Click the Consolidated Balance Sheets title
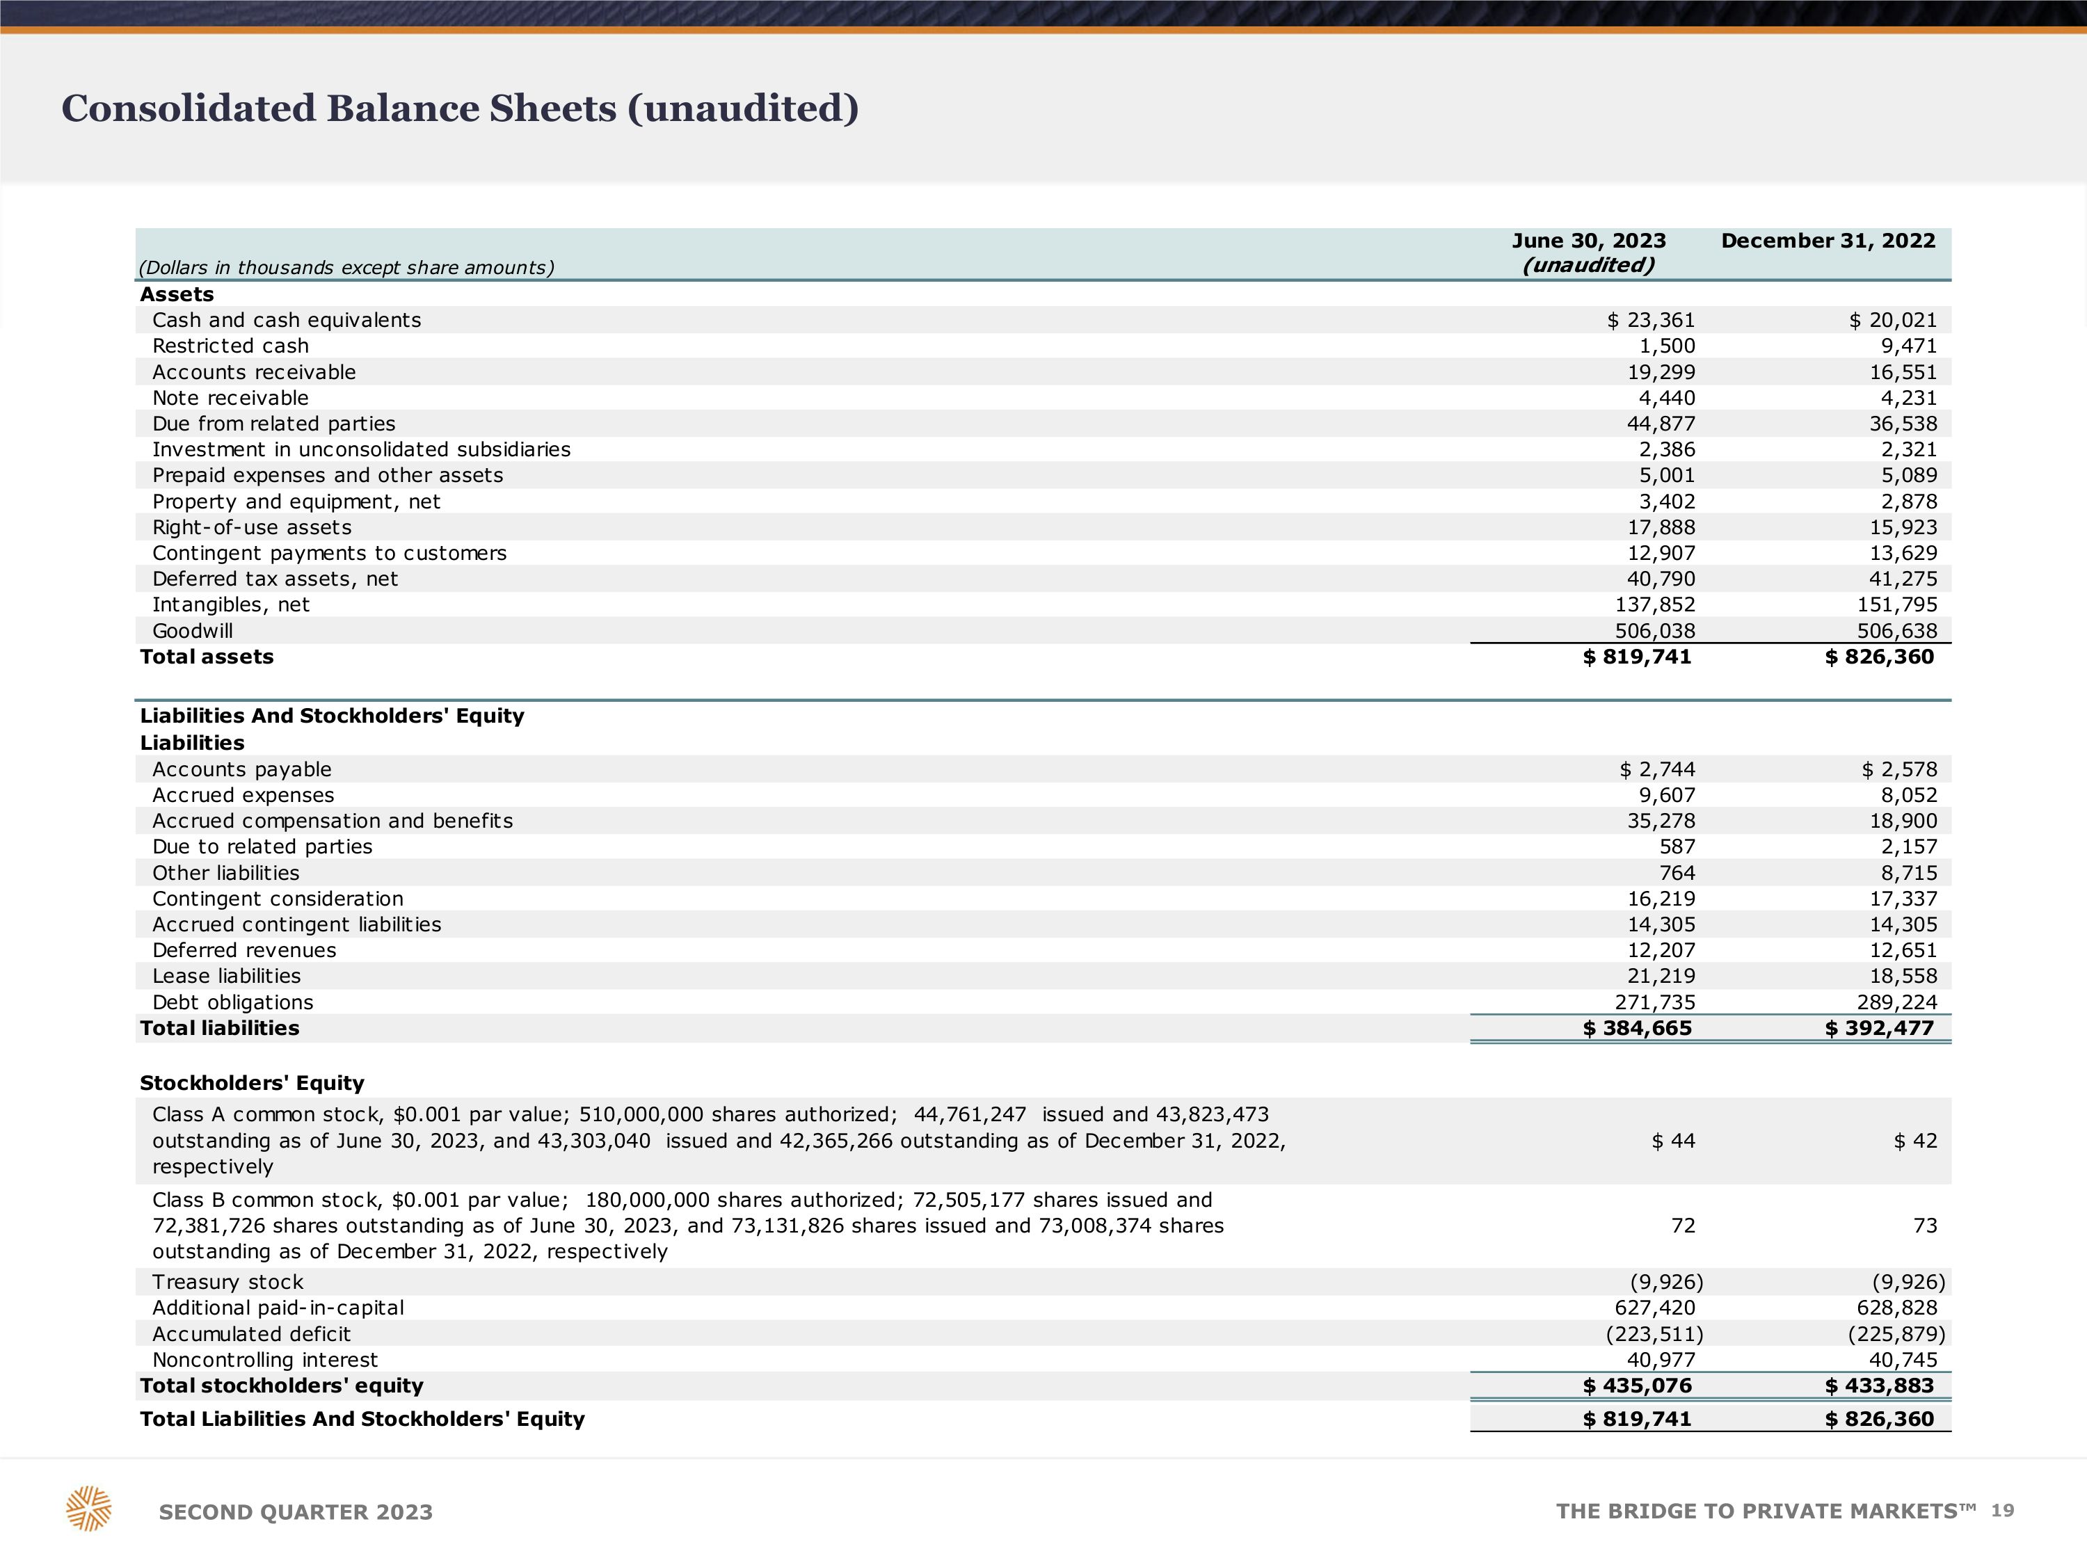 [459, 109]
